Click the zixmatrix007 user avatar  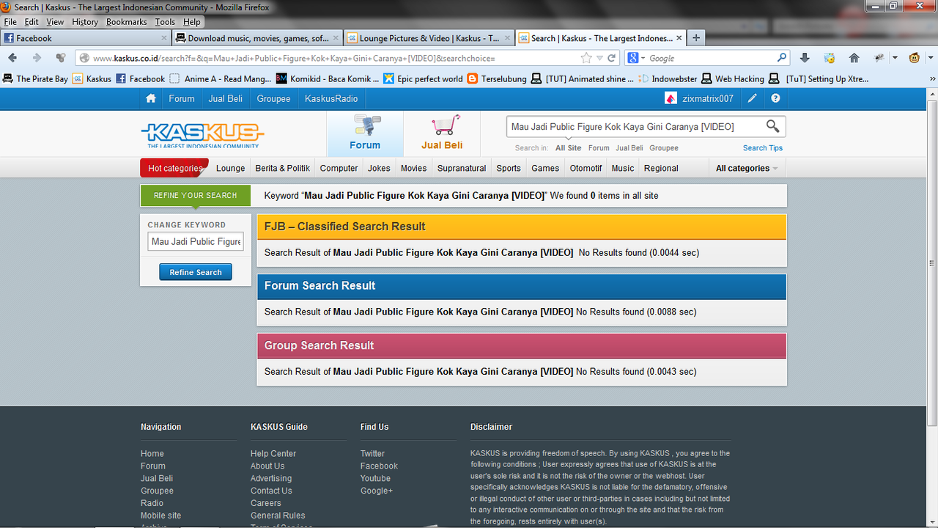[671, 98]
